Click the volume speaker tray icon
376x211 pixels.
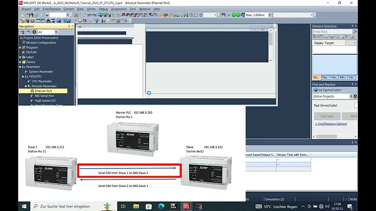pyautogui.click(x=327, y=206)
